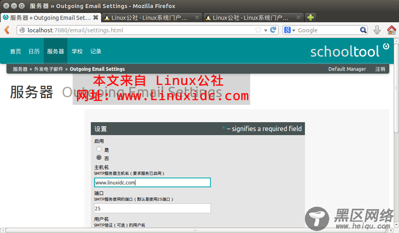The image size is (399, 233).
Task: Select the 否 radio button under 启用
Action: (x=99, y=157)
